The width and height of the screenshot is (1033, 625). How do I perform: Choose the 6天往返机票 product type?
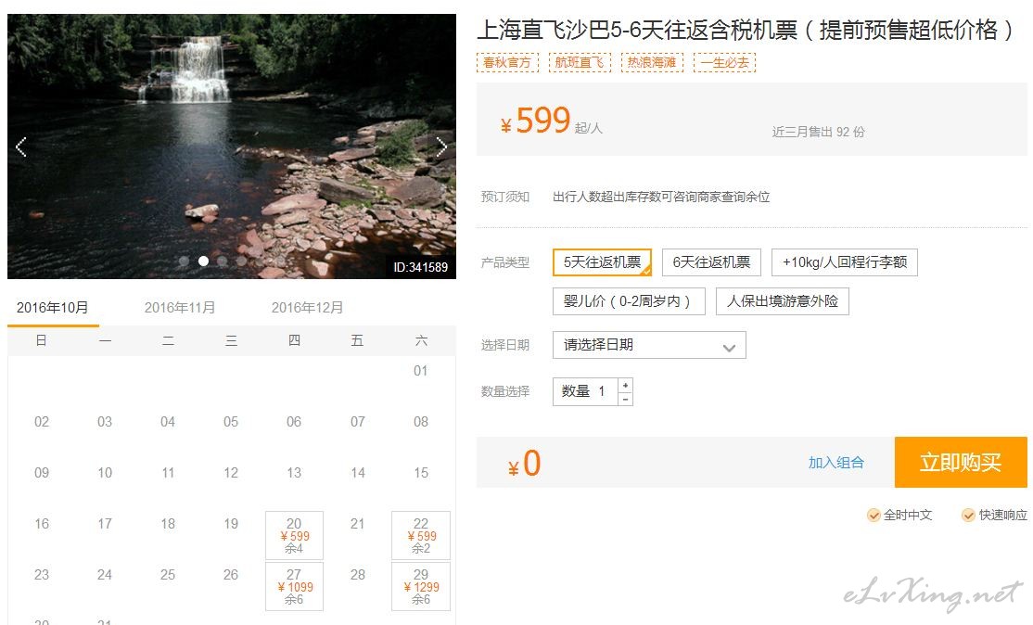[711, 262]
